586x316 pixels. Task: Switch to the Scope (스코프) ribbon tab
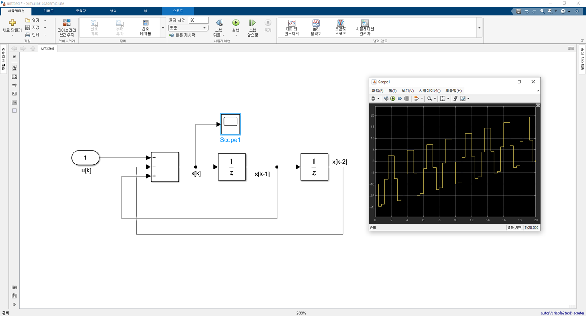point(178,11)
